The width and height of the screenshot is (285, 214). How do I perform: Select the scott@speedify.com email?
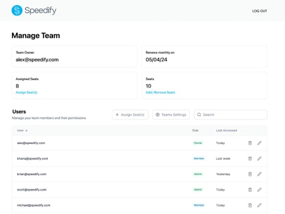(31, 190)
